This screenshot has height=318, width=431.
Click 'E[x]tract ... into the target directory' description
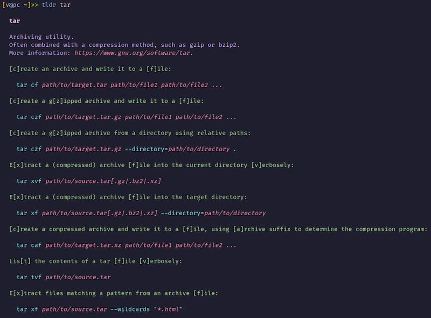click(x=128, y=197)
